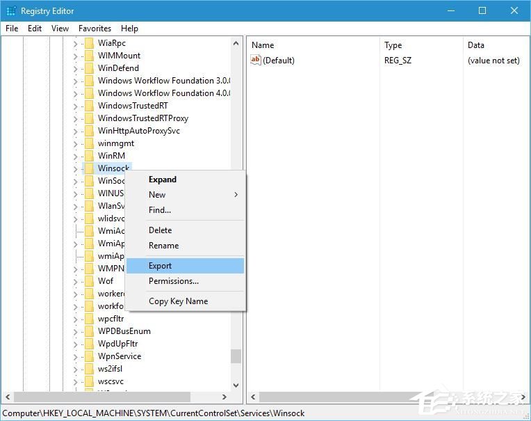Expand the WinHttpAutoProxySvc key
This screenshot has width=531, height=421.
click(76, 131)
